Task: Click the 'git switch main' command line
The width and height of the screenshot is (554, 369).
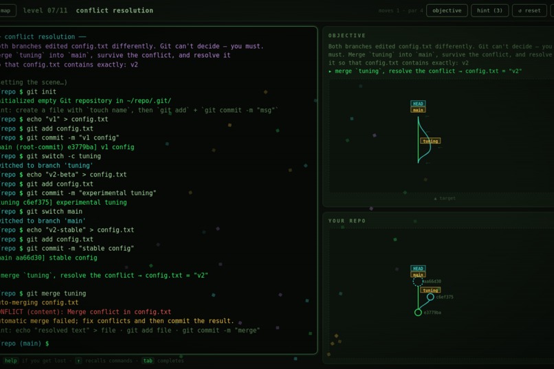Action: pos(41,212)
